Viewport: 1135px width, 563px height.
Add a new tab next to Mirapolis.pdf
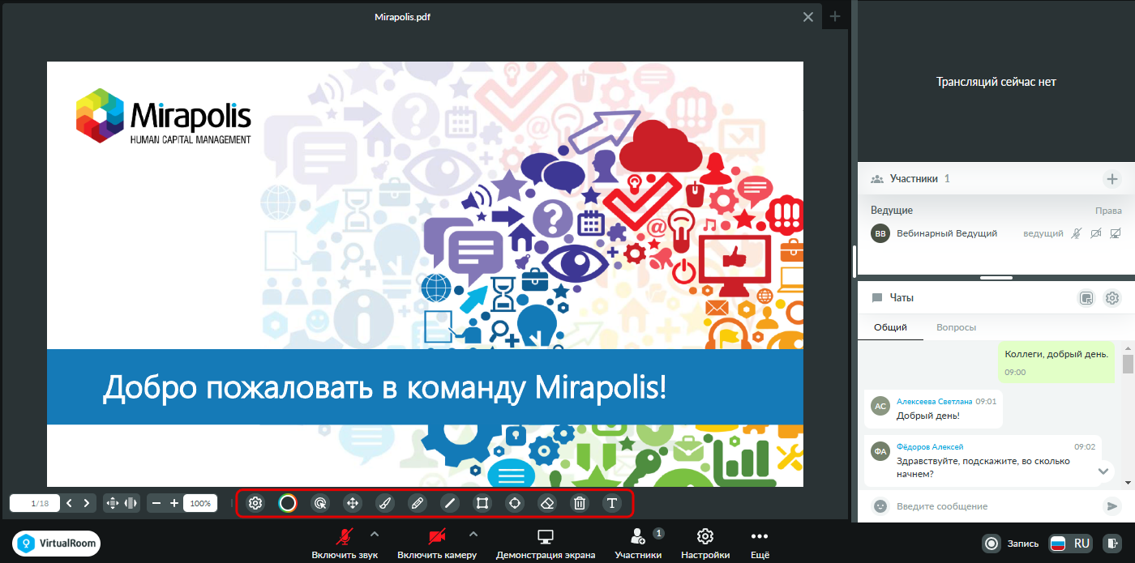coord(836,16)
